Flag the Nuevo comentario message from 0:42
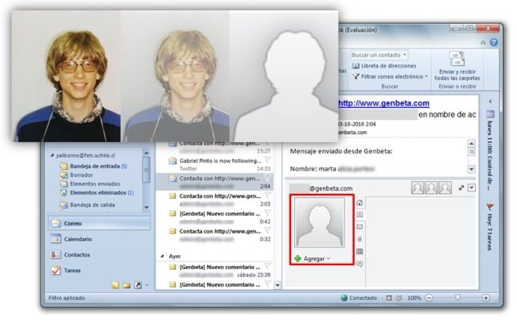 point(268,213)
